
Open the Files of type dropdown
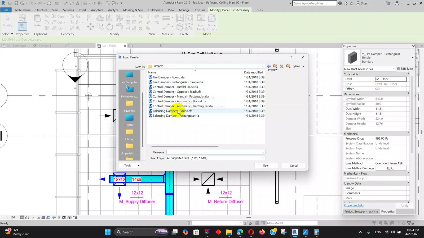(x=263, y=158)
